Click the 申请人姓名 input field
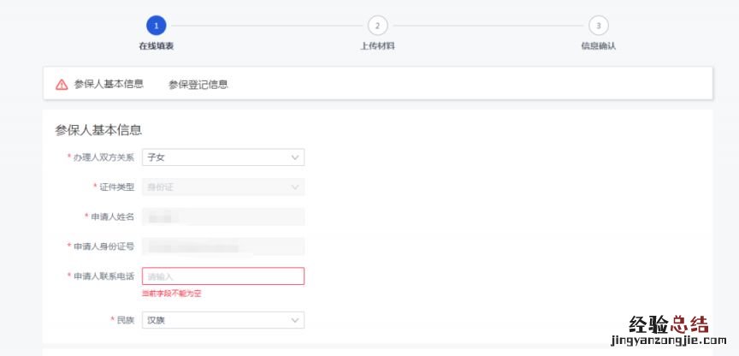Screen dimensions: 739x356 [222, 217]
